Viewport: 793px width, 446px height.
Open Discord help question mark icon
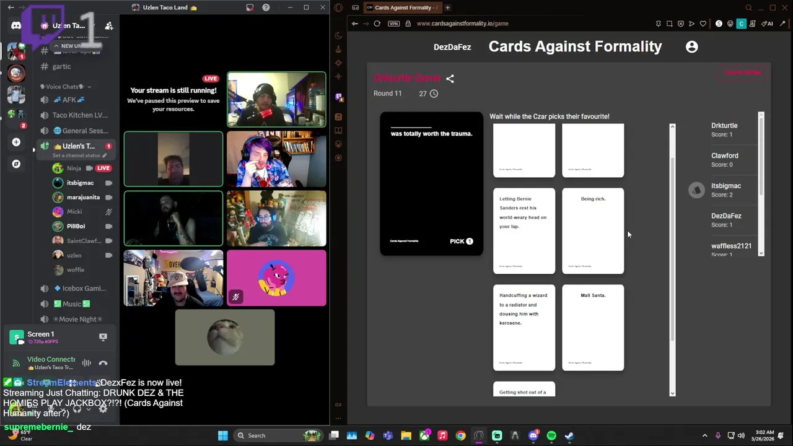[x=266, y=7]
